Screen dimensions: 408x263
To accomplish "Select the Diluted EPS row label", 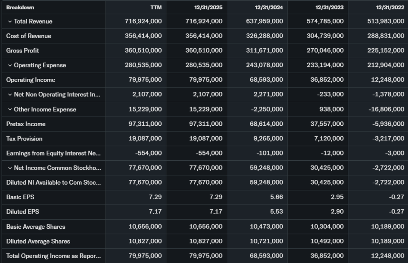I will coord(23,212).
